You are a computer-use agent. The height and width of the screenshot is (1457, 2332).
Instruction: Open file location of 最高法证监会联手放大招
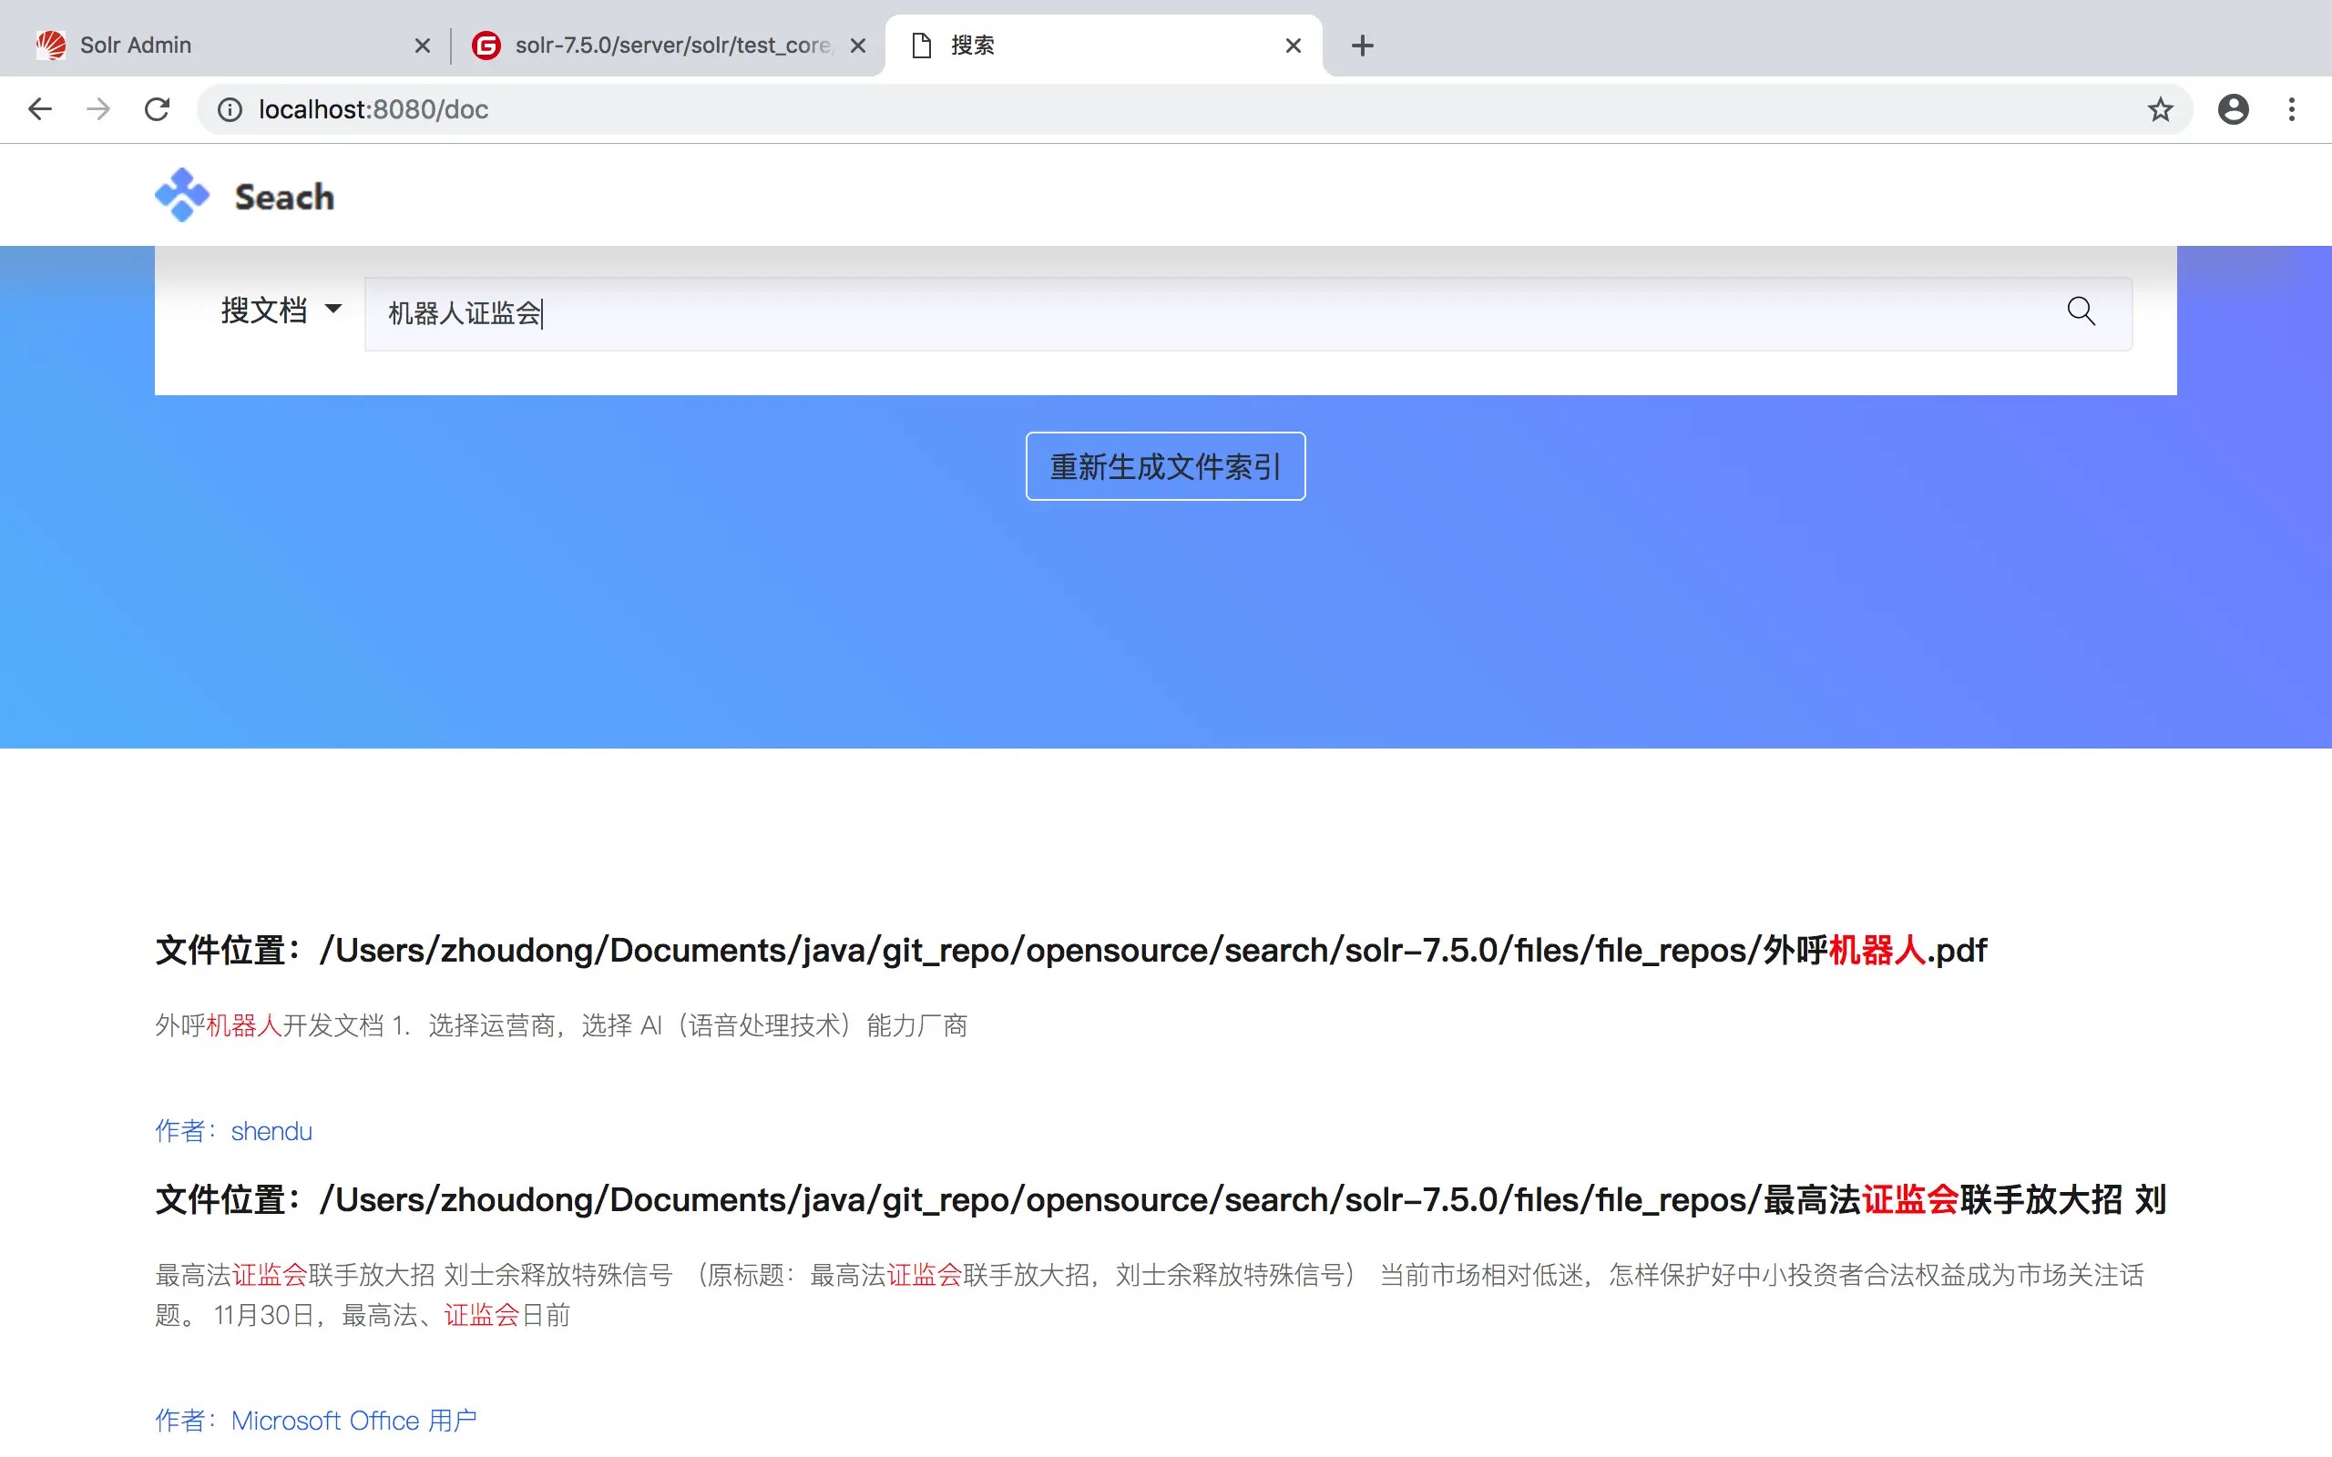pyautogui.click(x=1161, y=1199)
